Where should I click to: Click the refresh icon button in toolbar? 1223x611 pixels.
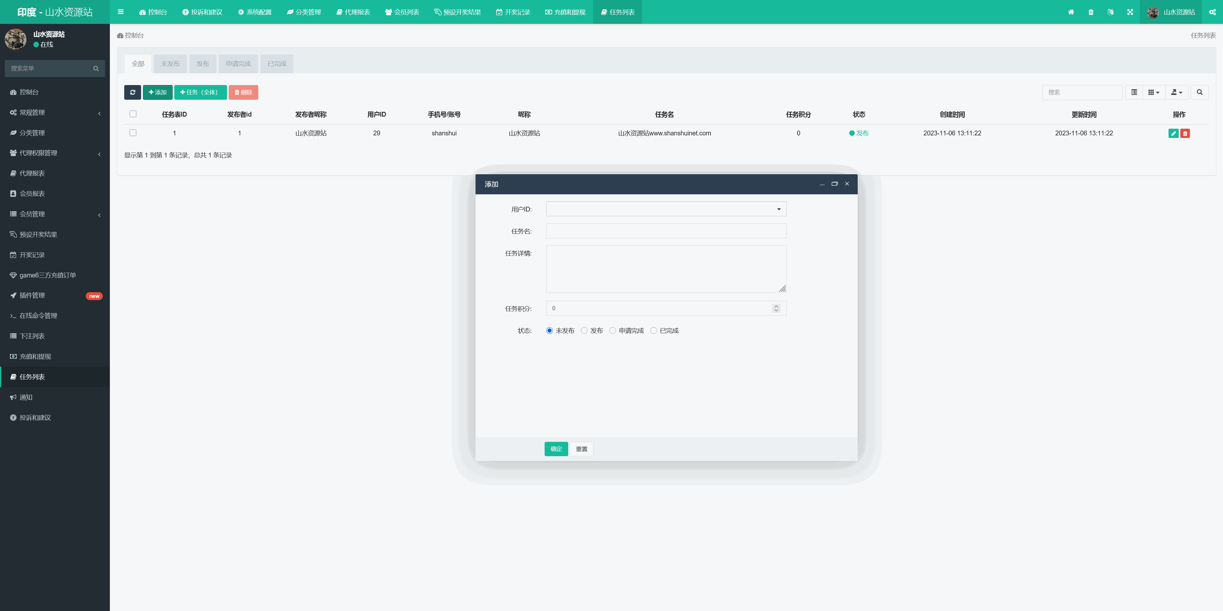pos(132,92)
